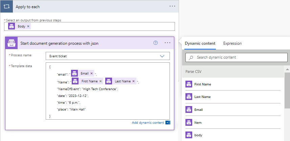Click the Apply to each title
290x141 pixels.
pos(27,7)
